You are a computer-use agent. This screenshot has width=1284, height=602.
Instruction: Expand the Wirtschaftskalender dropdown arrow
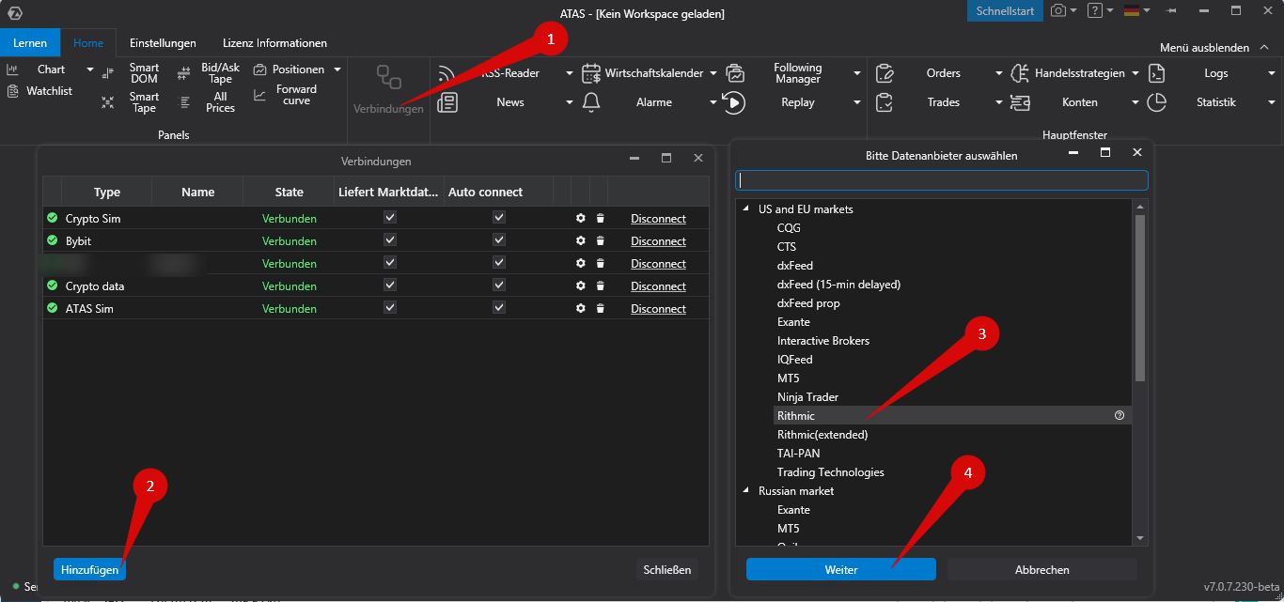tap(712, 73)
